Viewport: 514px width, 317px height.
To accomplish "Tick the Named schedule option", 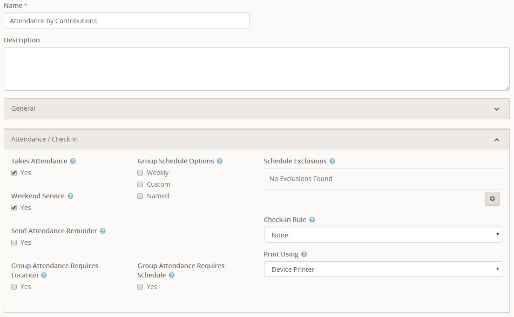I will 140,196.
